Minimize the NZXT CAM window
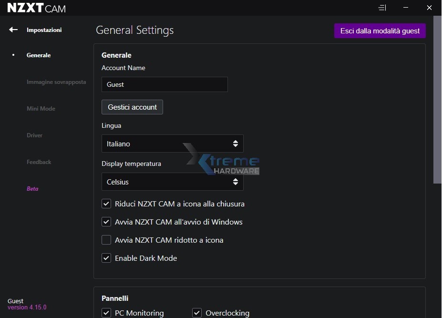442x318 pixels. pyautogui.click(x=405, y=8)
